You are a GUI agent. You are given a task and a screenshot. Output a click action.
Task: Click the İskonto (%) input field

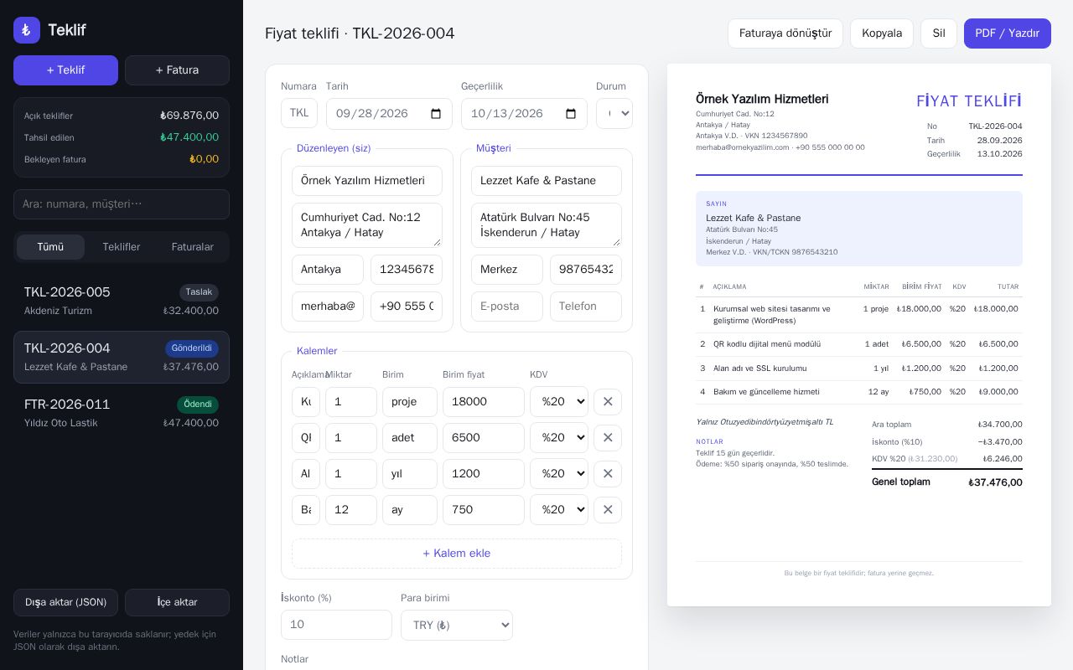click(336, 625)
